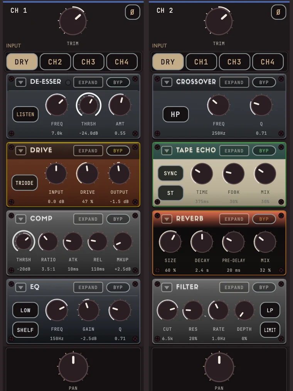Select DRY input on CH 2

[x=168, y=62]
